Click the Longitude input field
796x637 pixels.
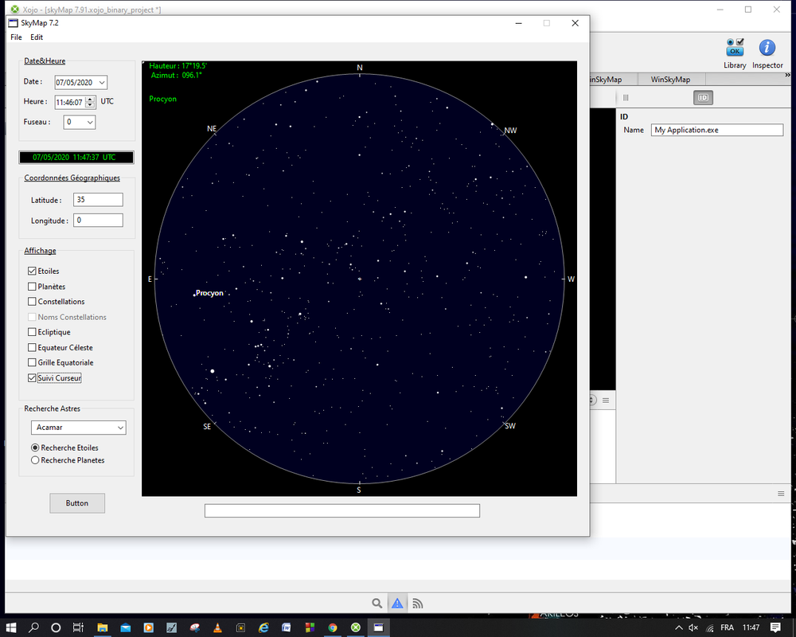98,220
